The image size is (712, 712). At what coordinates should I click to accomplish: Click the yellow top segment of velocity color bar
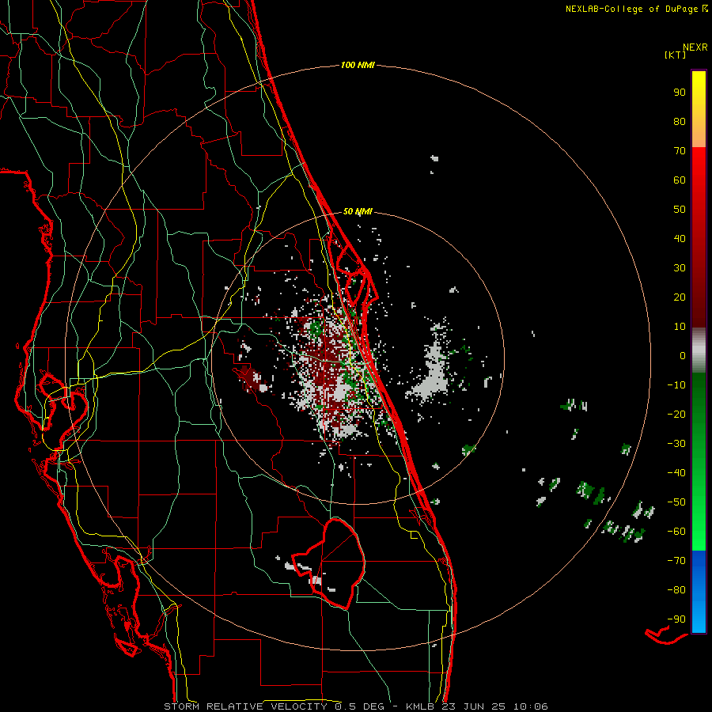[699, 109]
